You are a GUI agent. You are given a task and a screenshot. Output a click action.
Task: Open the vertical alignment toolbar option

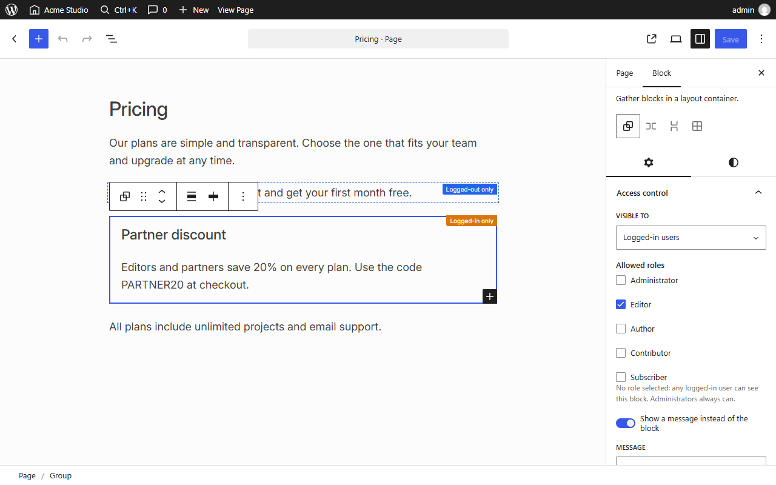click(213, 196)
